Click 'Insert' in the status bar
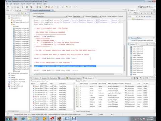 [101, 115]
